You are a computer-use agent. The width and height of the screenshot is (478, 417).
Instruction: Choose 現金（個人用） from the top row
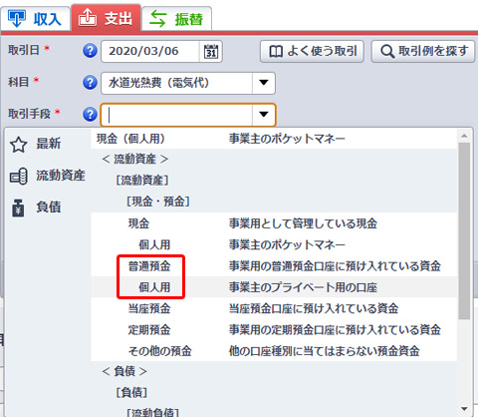[x=274, y=139]
